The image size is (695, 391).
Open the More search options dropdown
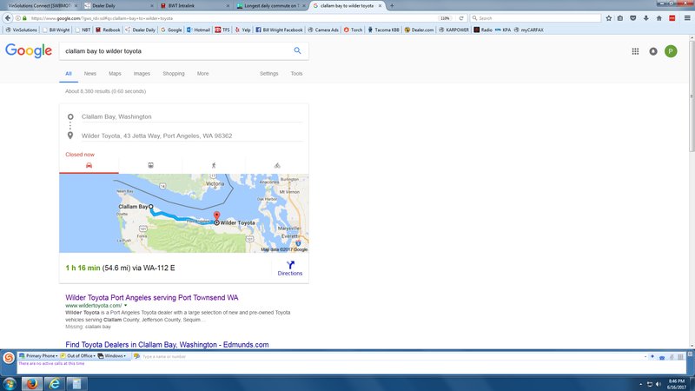(x=202, y=74)
